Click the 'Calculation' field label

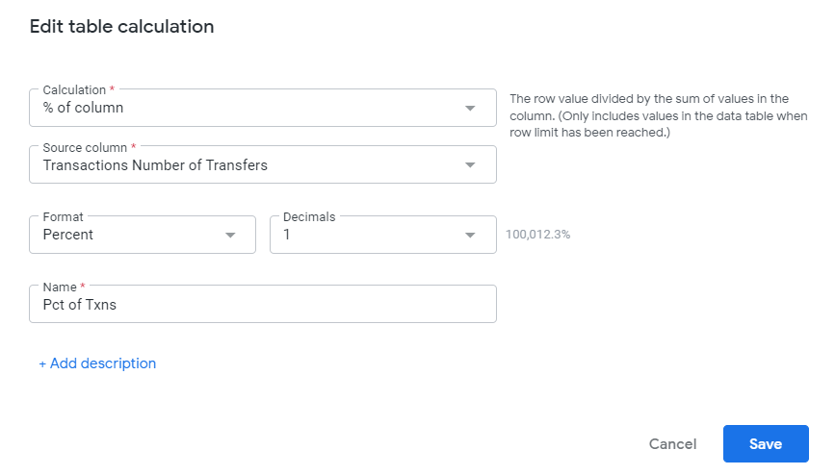(x=74, y=89)
